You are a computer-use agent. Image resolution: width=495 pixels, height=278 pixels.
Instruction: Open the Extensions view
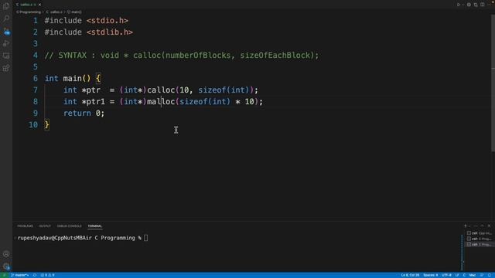(6, 68)
